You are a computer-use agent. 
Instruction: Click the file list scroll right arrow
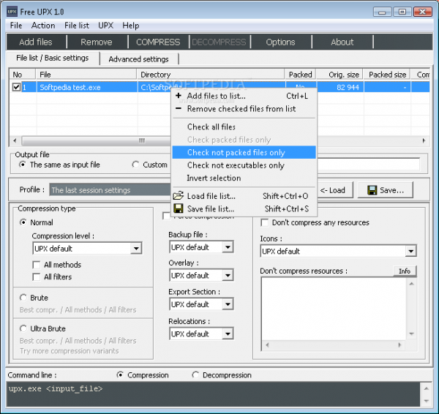424,140
